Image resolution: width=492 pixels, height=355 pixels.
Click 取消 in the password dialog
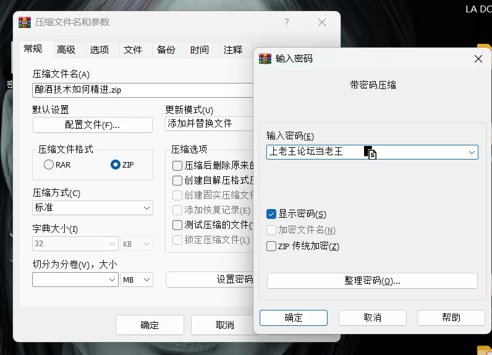(x=373, y=318)
